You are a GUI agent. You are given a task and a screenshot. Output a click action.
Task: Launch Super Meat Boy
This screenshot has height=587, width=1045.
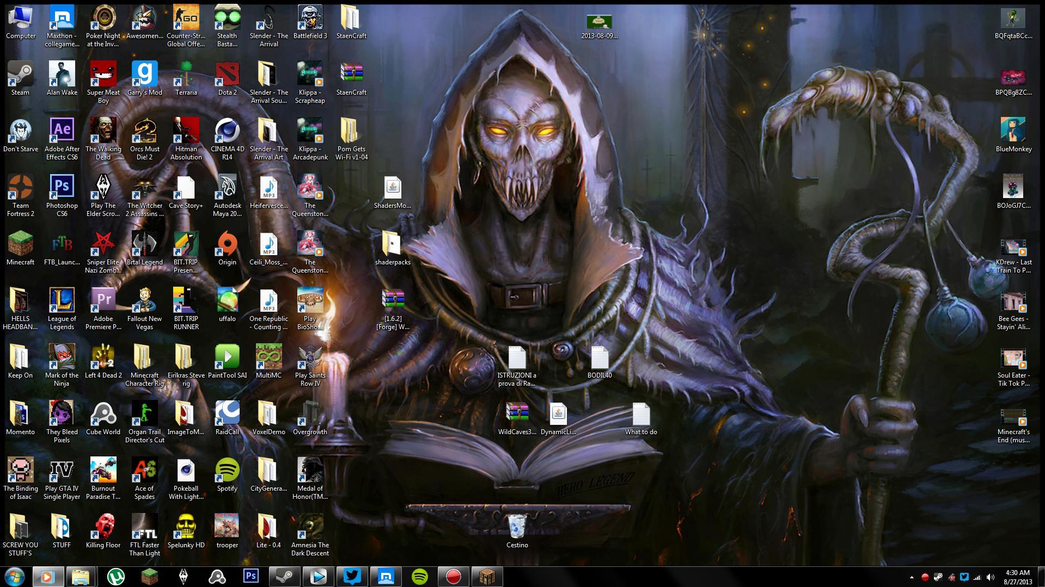pyautogui.click(x=103, y=83)
